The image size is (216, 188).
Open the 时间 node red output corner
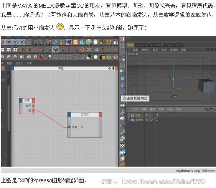coord(33,101)
